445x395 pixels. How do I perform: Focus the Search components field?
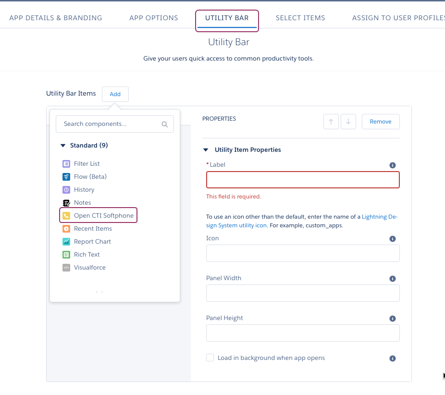[115, 124]
